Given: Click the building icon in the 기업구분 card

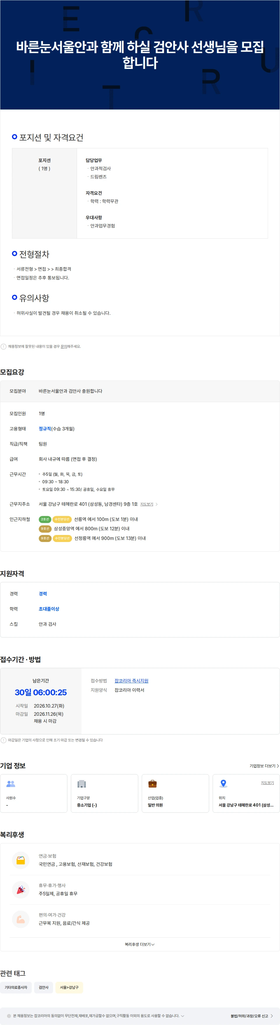Looking at the screenshot, I should [x=81, y=784].
